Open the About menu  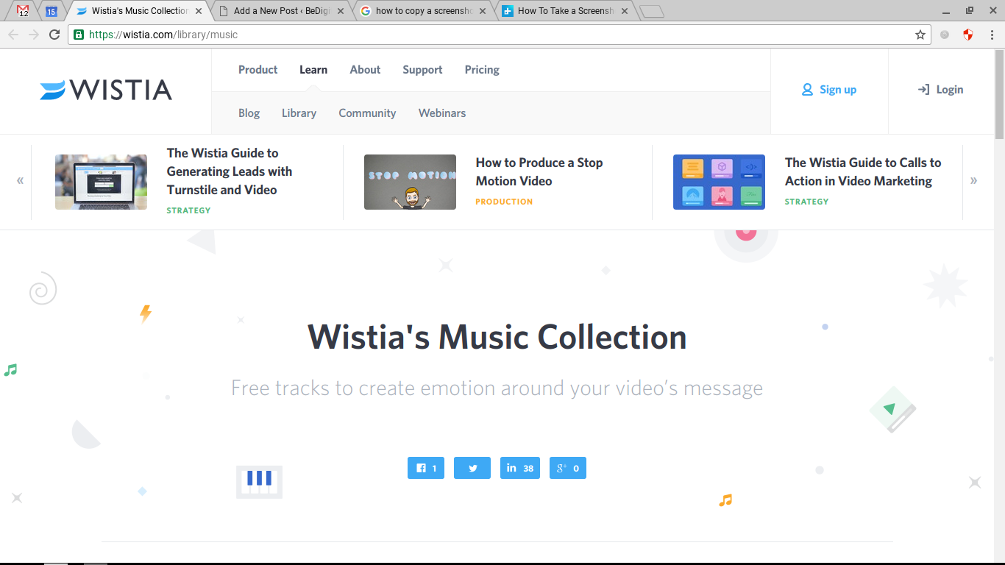tap(365, 70)
